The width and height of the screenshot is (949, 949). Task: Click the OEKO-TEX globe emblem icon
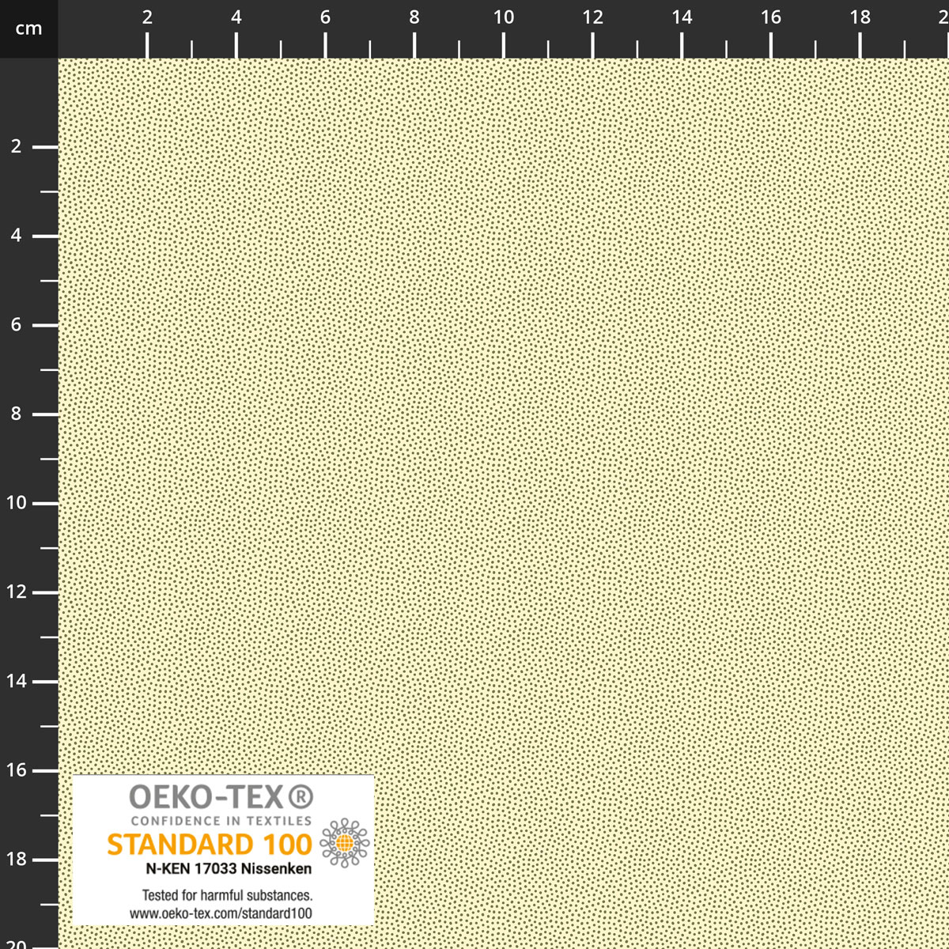(x=344, y=844)
